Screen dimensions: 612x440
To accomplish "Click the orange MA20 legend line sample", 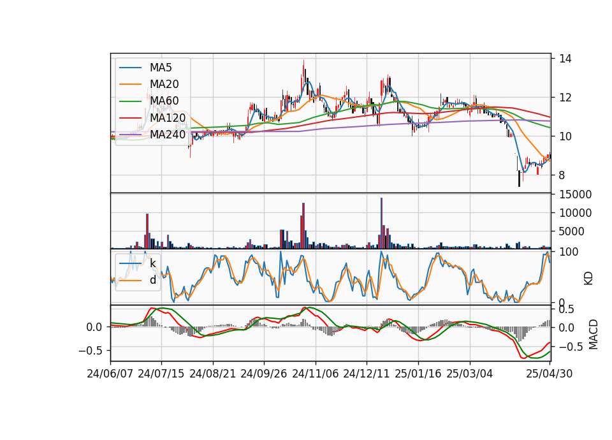I will point(130,84).
